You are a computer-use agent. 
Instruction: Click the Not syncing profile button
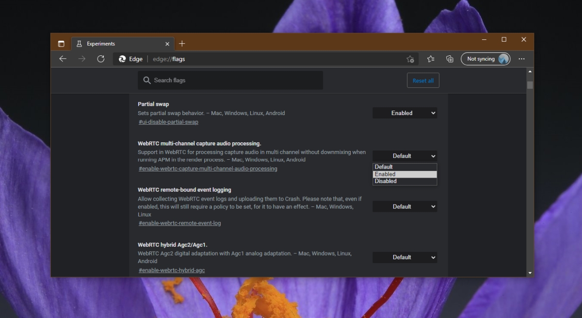pos(485,59)
